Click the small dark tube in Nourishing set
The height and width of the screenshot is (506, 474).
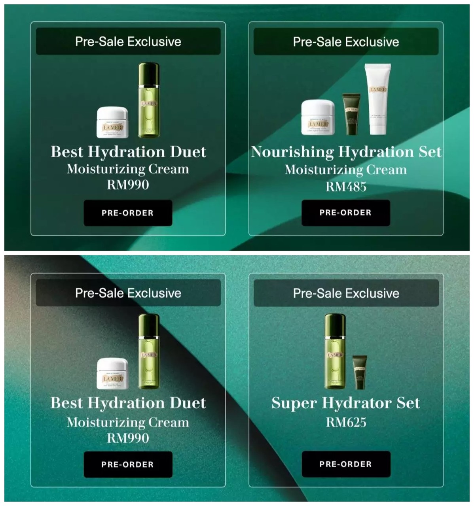coord(351,115)
